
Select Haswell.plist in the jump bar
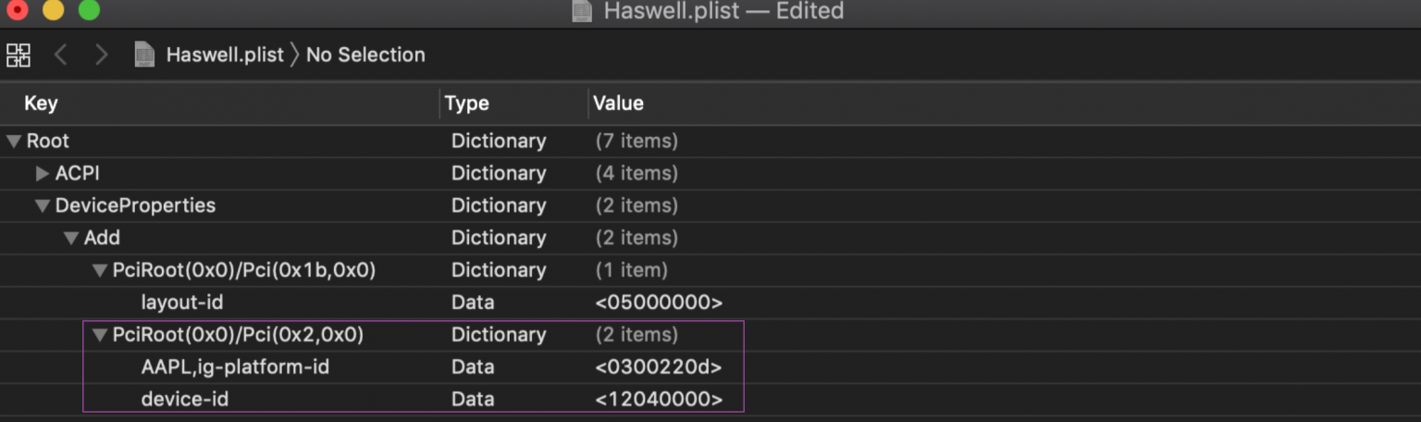point(225,55)
